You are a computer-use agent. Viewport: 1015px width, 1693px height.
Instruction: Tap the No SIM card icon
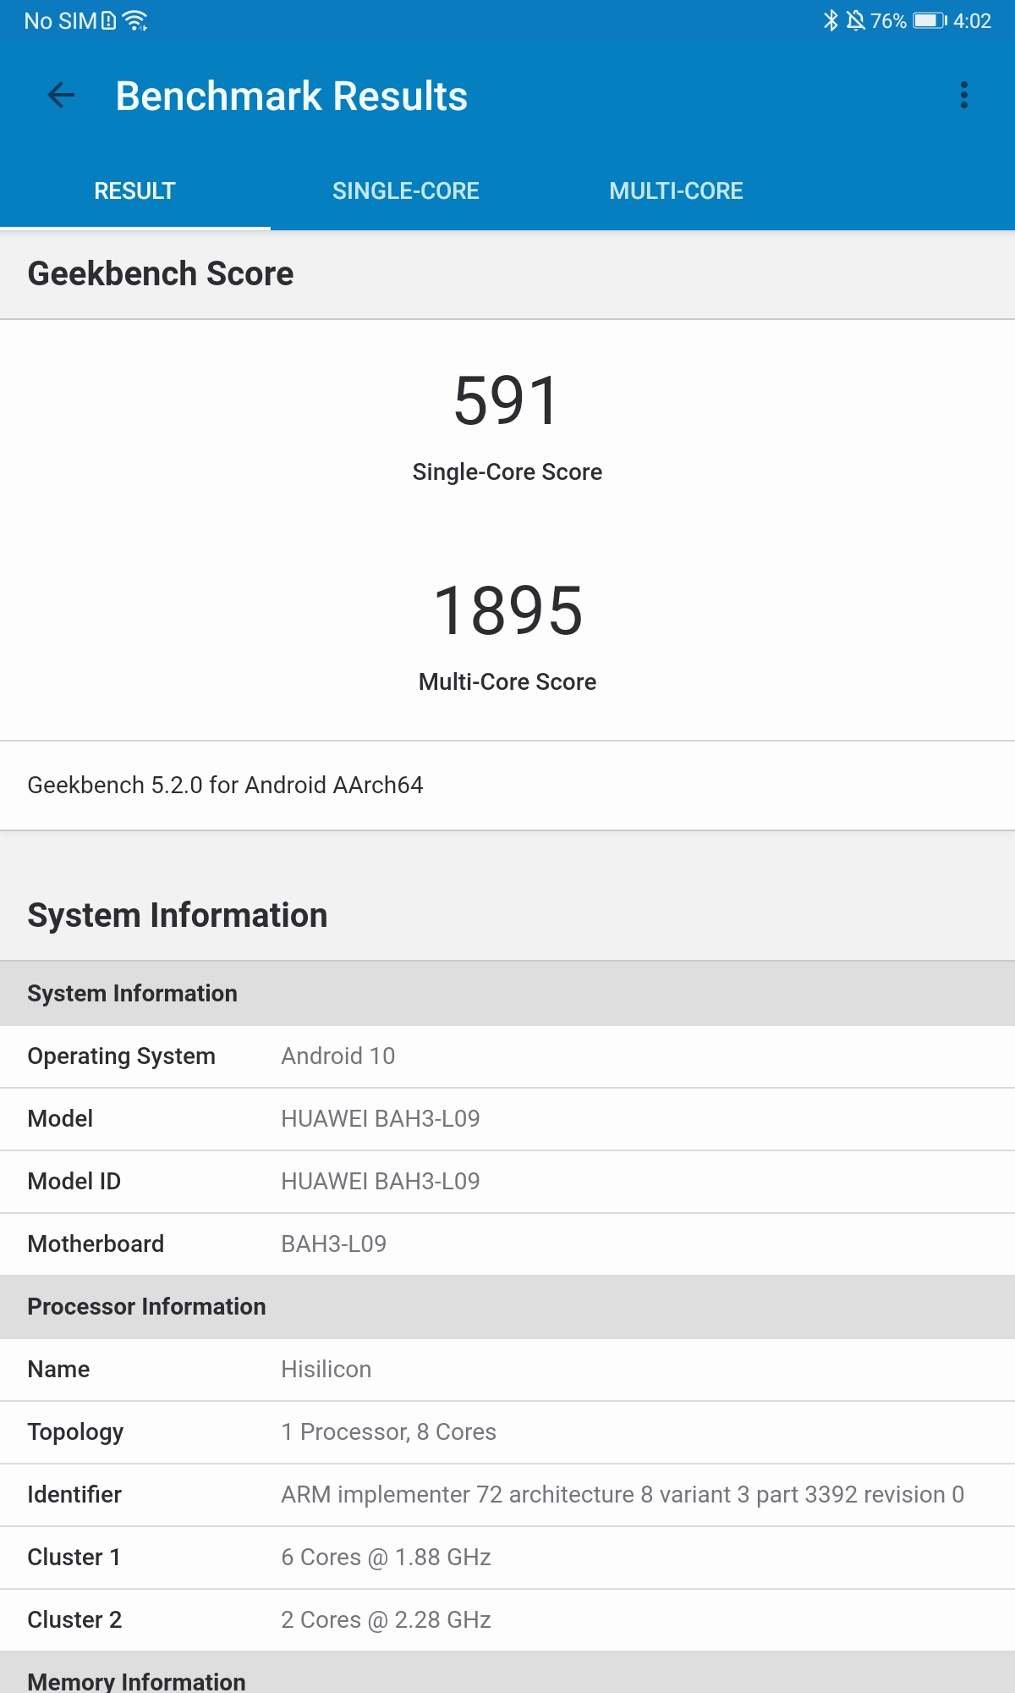[109, 20]
